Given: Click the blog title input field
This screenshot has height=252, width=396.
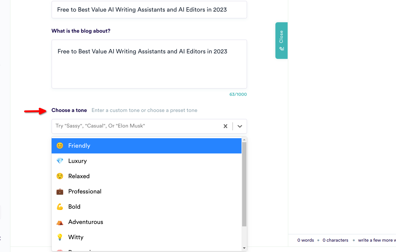Looking at the screenshot, I should tap(149, 9).
